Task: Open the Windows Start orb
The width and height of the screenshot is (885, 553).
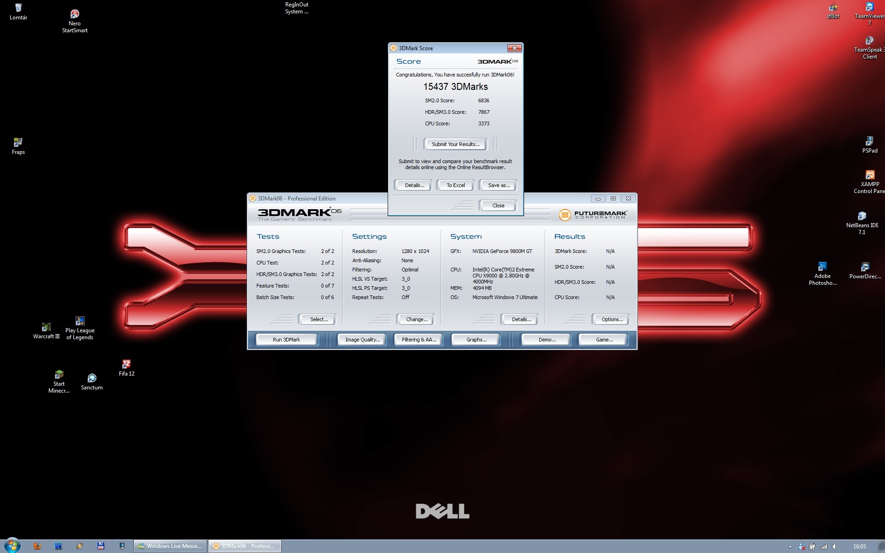Action: point(12,546)
